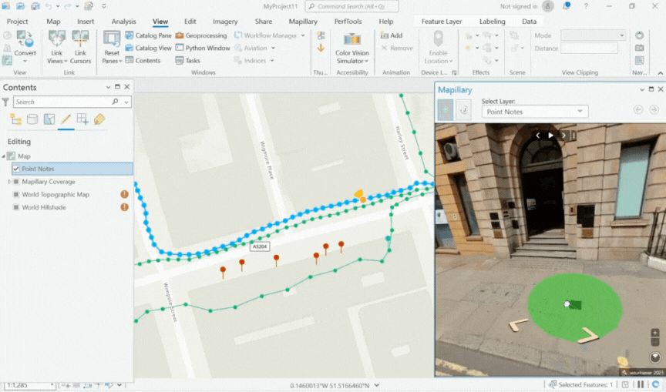This screenshot has height=392, width=666.
Task: Open the Tasks pane
Action: click(x=187, y=61)
